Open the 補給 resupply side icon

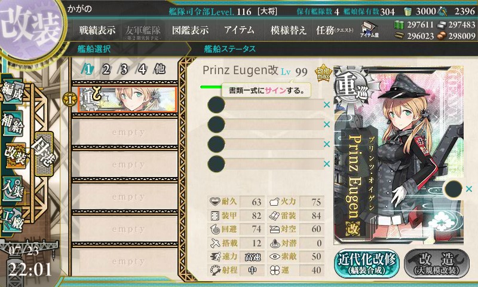pyautogui.click(x=12, y=123)
